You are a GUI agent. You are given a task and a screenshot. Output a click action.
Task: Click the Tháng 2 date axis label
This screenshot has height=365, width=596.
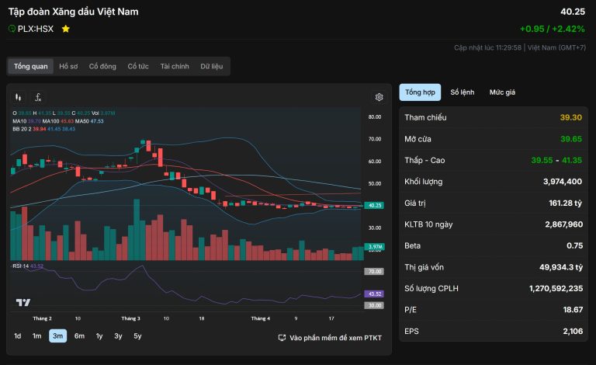(x=42, y=318)
